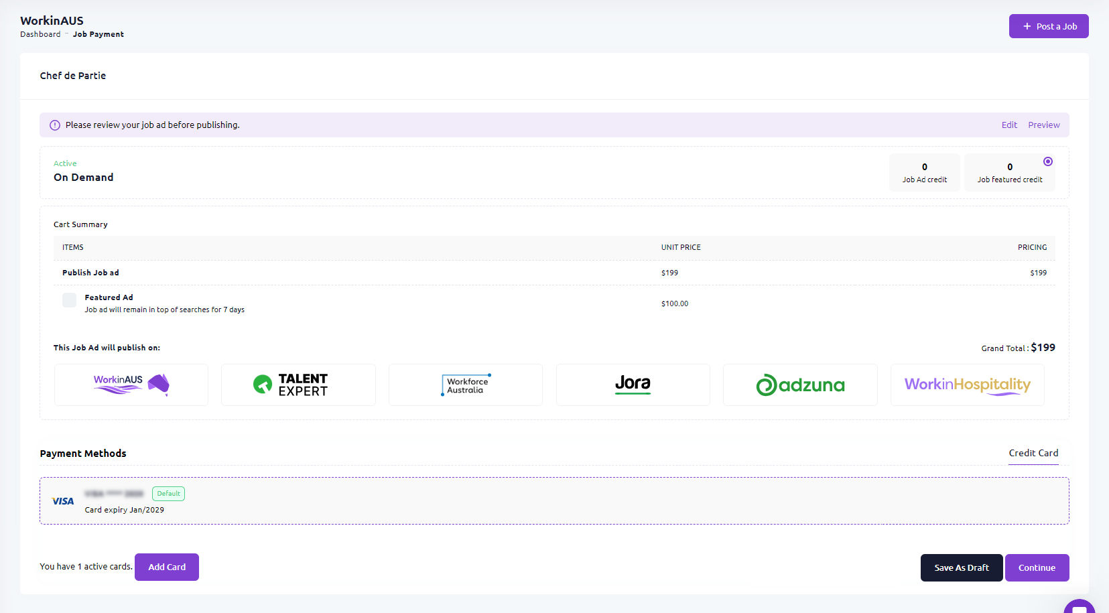Click the UNIT PRICE column header
Viewport: 1109px width, 613px height.
681,247
